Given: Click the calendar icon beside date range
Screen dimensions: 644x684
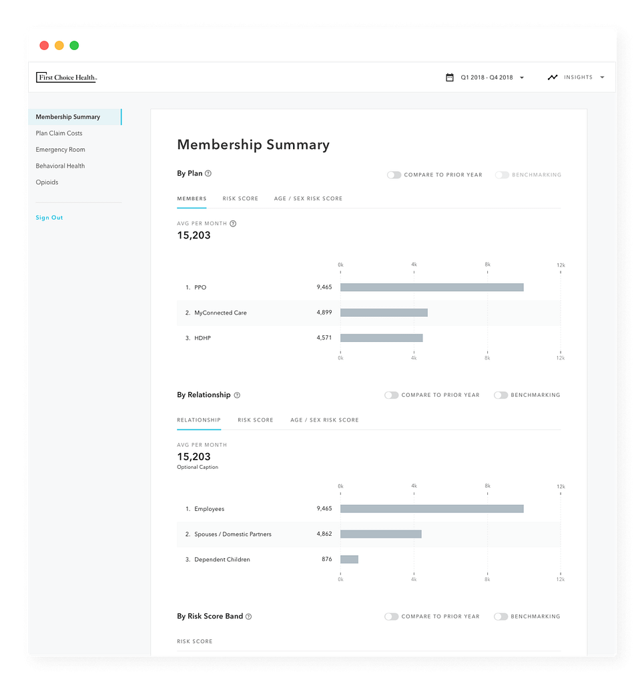Looking at the screenshot, I should (450, 77).
